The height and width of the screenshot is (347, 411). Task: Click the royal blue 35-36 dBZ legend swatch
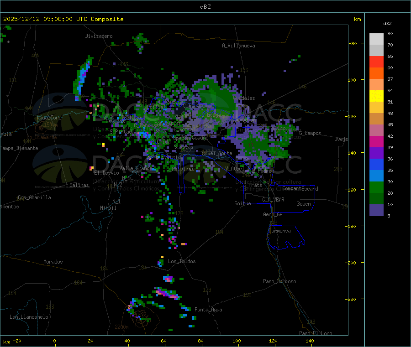[x=376, y=165]
